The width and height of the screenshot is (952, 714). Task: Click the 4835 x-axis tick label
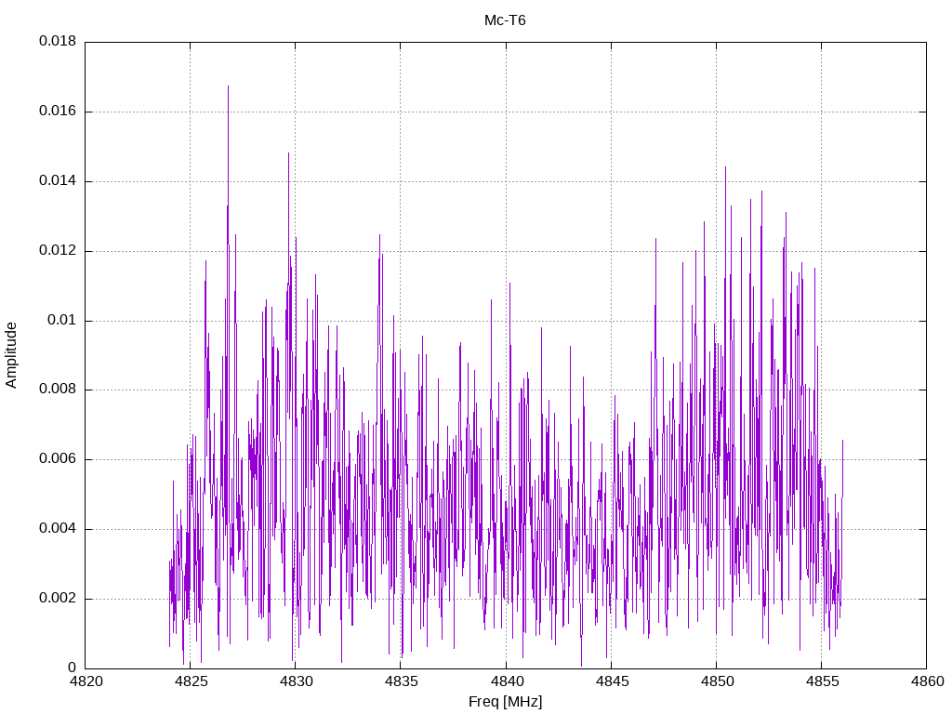402,681
